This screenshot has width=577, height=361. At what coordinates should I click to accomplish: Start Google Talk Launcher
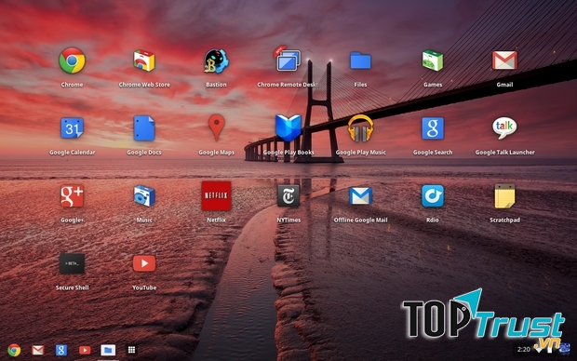click(x=504, y=128)
